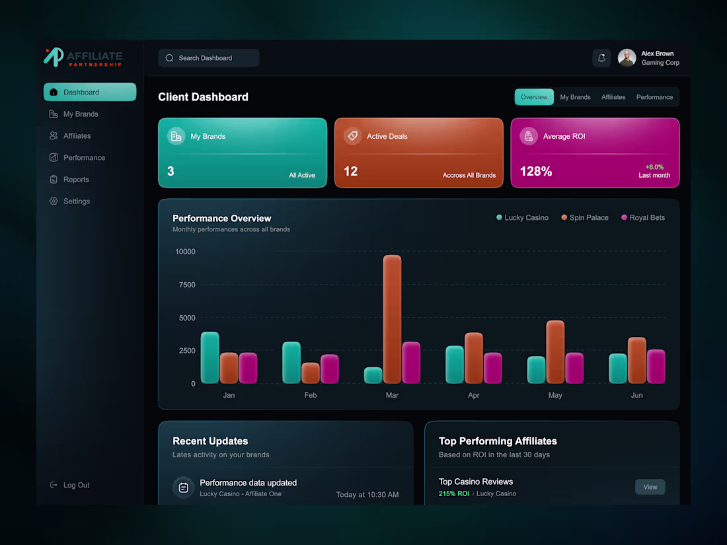
Task: Open the notification bell icon
Action: click(x=601, y=57)
